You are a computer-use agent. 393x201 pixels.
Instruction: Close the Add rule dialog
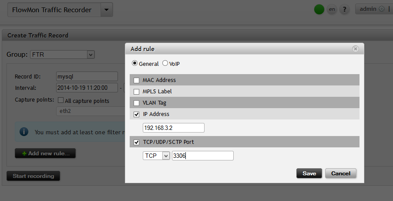(x=355, y=49)
